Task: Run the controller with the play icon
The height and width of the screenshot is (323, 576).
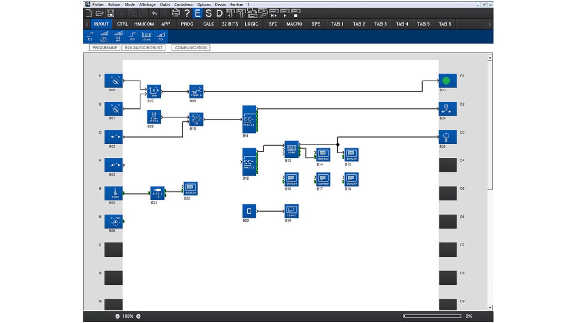Action: pos(285,13)
